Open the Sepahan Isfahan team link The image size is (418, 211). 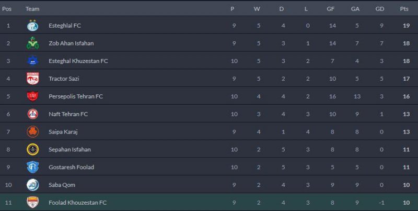69,150
